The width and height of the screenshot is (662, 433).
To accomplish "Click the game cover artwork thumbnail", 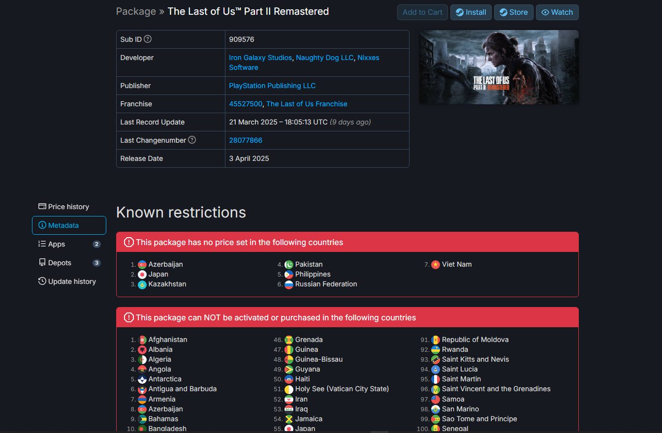I will tap(499, 67).
